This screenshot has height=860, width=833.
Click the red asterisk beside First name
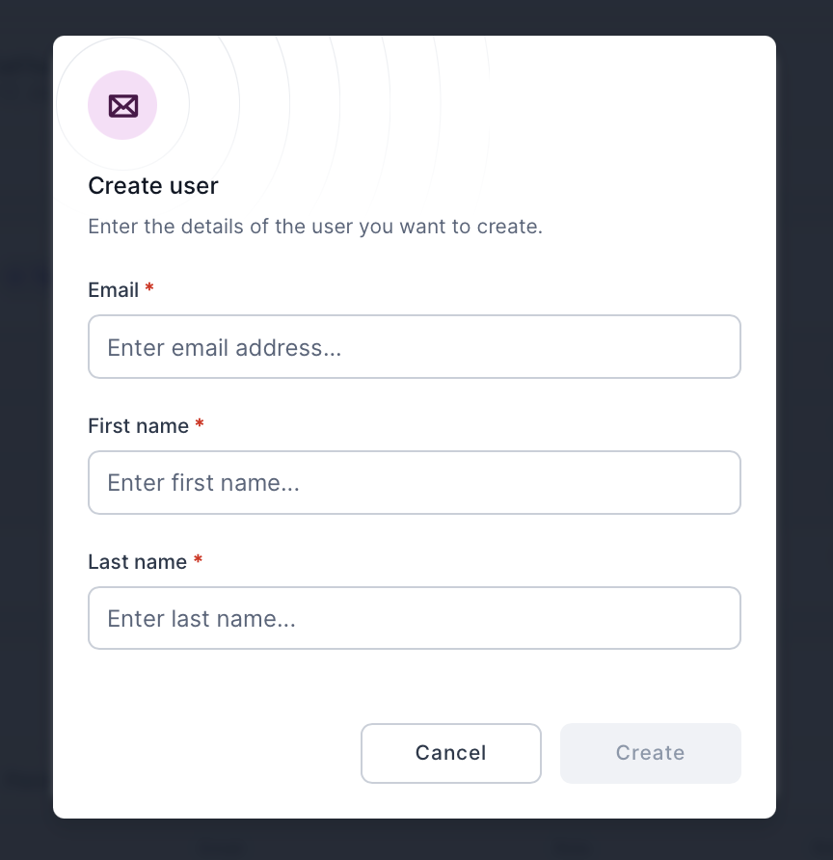200,423
